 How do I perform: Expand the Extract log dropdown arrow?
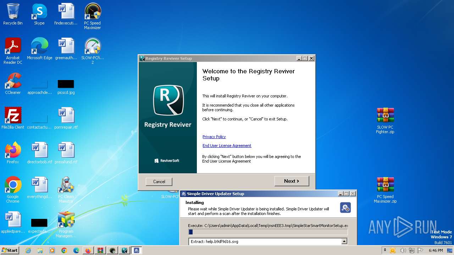coord(344,242)
